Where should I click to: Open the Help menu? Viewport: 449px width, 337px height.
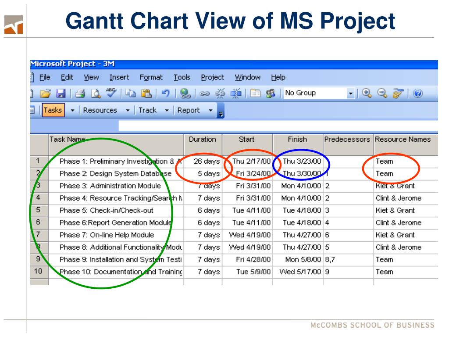click(x=278, y=77)
